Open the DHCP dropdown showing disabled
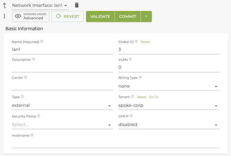Screen dimensions: 231x156 tap(169, 124)
